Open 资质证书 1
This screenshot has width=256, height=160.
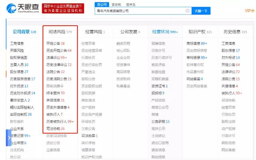pos(160,86)
